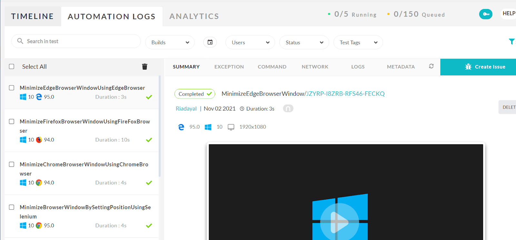516x240 pixels.
Task: Tick the MinimizeEdgeBrowserWindowUsingEdgeBrowser test checkbox
Action: point(12,88)
